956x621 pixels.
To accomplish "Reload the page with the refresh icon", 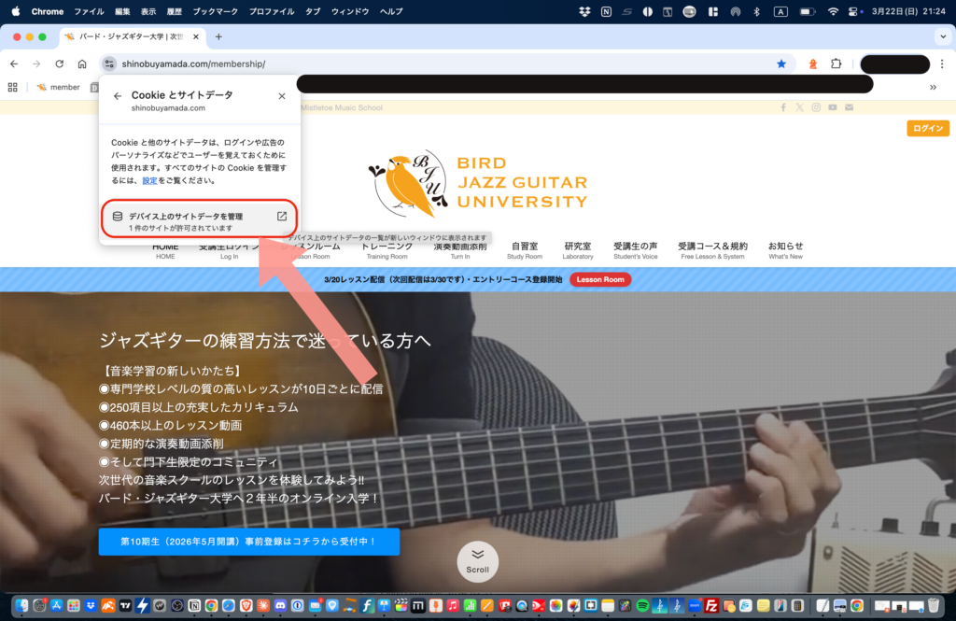I will 60,64.
